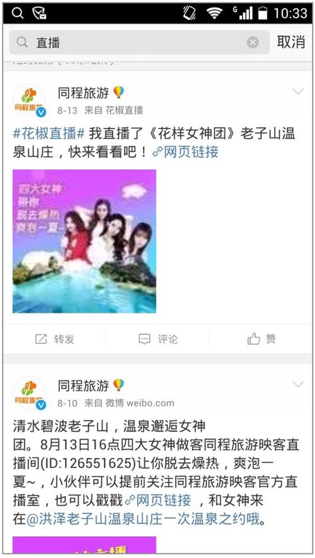Open the 网页链接 link in the first post

click(185, 152)
